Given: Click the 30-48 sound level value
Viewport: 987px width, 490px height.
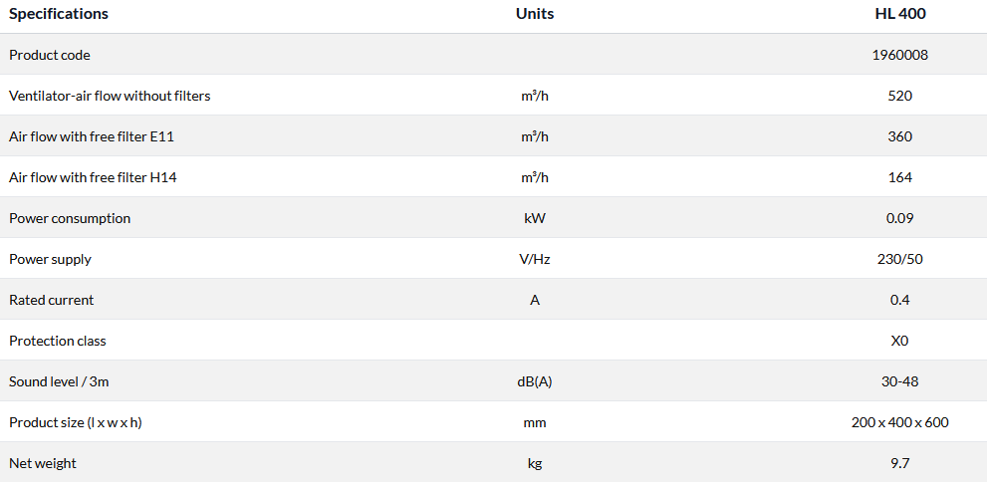Looking at the screenshot, I should click(899, 381).
